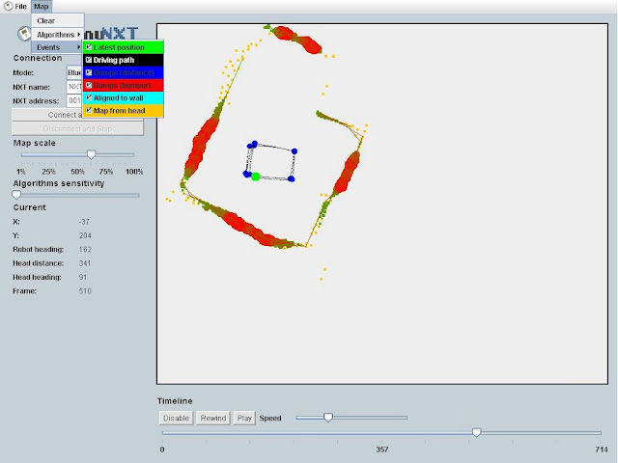The image size is (618, 463).
Task: Click the timeline position slider handle
Action: pos(476,432)
